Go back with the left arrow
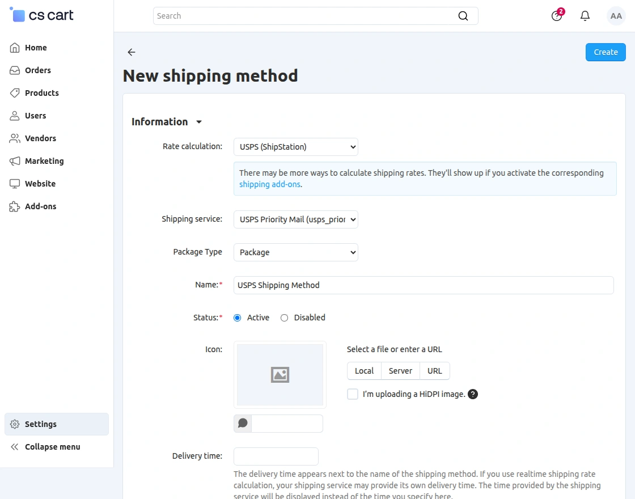Screen dimensions: 635x499 tap(131, 52)
